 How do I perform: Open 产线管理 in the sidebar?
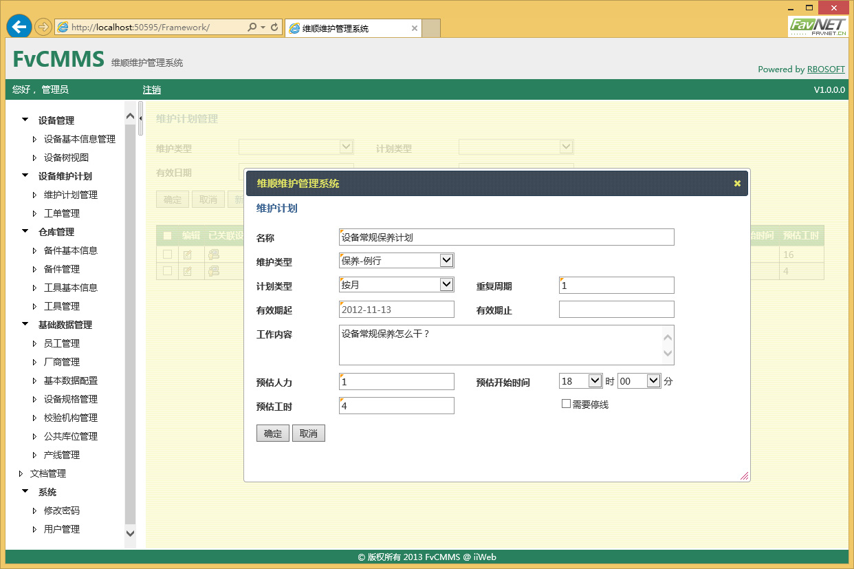pyautogui.click(x=62, y=455)
